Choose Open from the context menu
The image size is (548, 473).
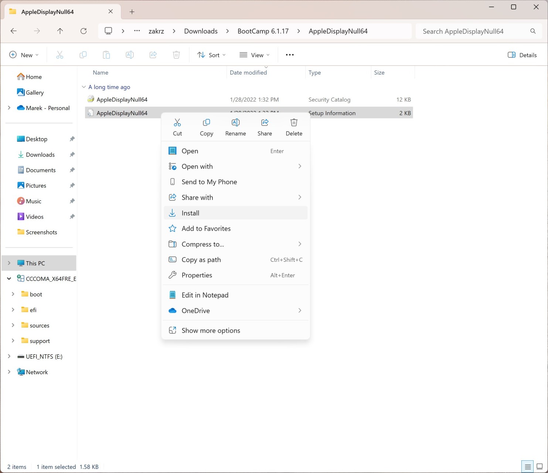point(235,151)
